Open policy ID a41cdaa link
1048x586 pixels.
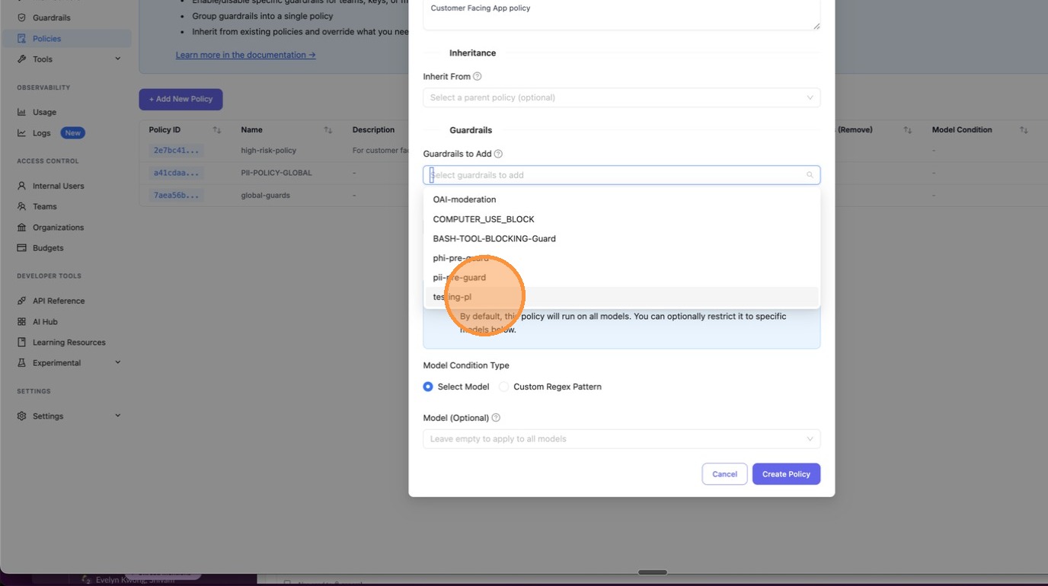pyautogui.click(x=176, y=173)
